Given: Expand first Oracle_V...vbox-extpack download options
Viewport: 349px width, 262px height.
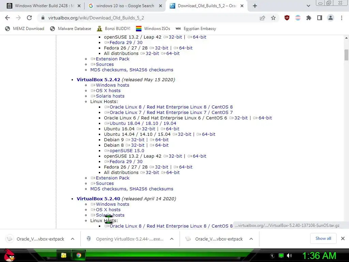Looking at the screenshot, I should [x=73, y=239].
